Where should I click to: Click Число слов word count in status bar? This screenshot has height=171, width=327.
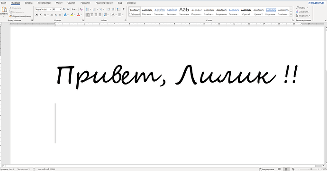pyautogui.click(x=23, y=169)
